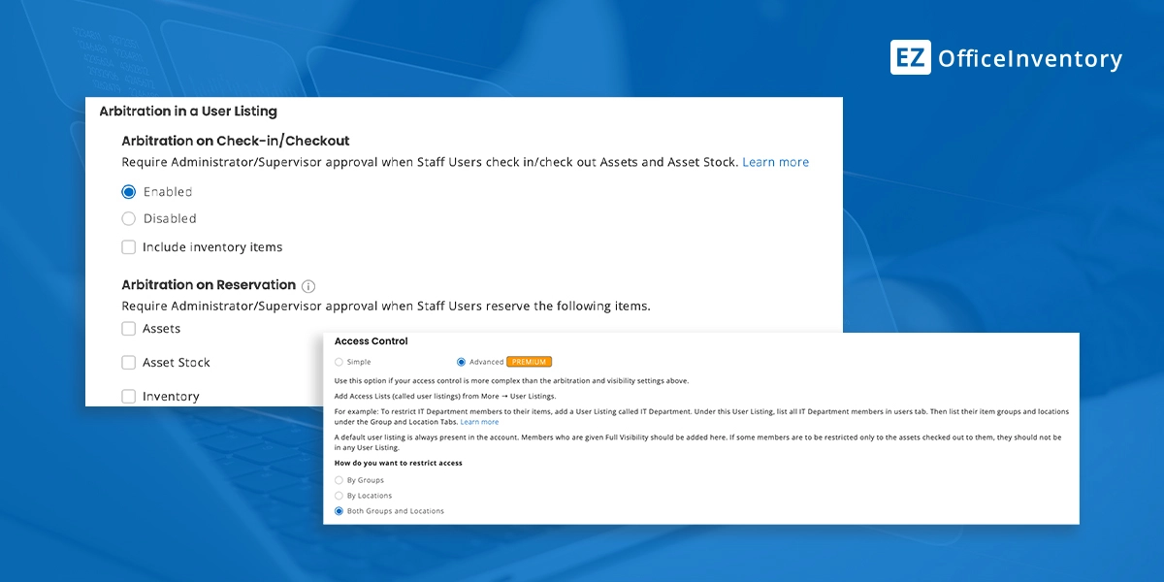
Task: Click the Arbitration on Check-in/Checkout heading
Action: pos(235,141)
